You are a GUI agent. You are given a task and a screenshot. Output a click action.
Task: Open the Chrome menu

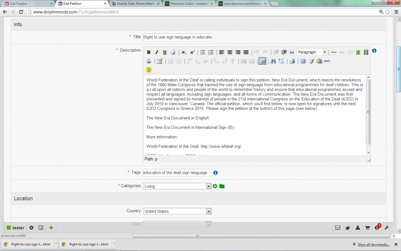point(396,12)
